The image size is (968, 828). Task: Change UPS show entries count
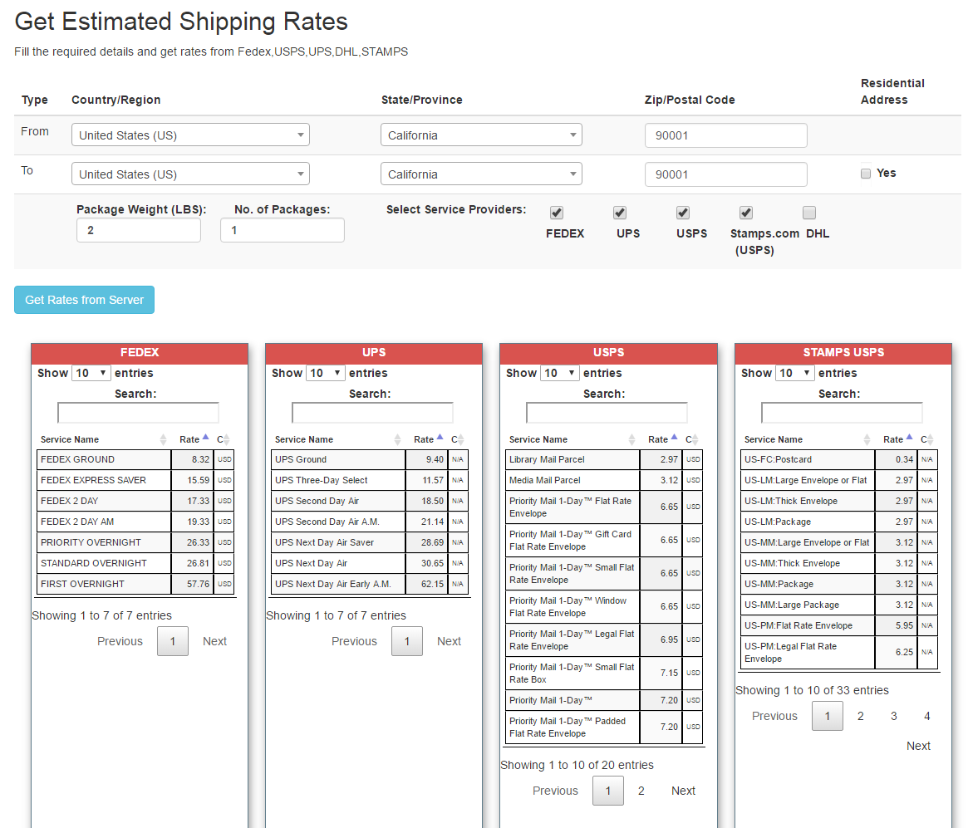pos(326,373)
